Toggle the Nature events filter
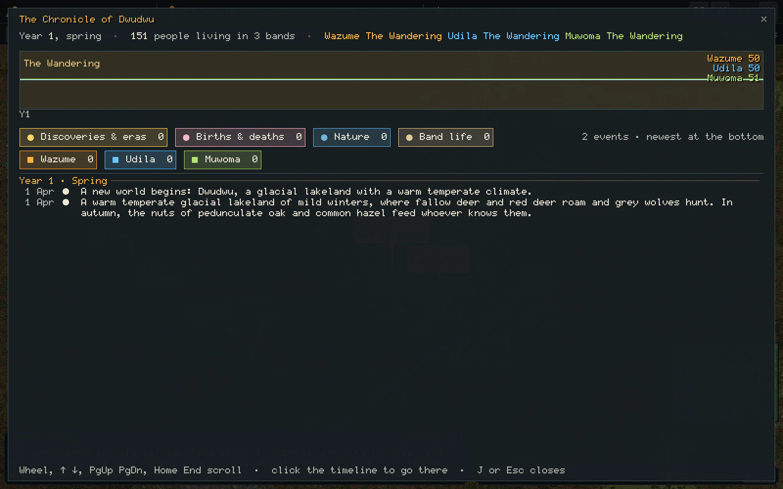 (x=352, y=137)
